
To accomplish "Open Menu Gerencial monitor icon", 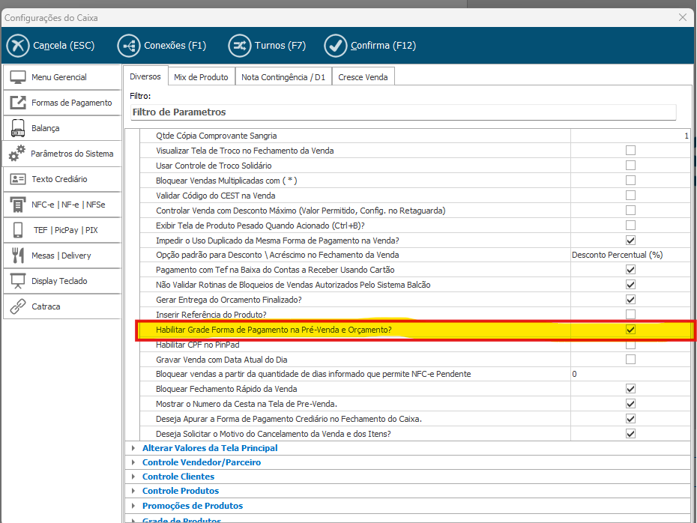I will (x=18, y=77).
